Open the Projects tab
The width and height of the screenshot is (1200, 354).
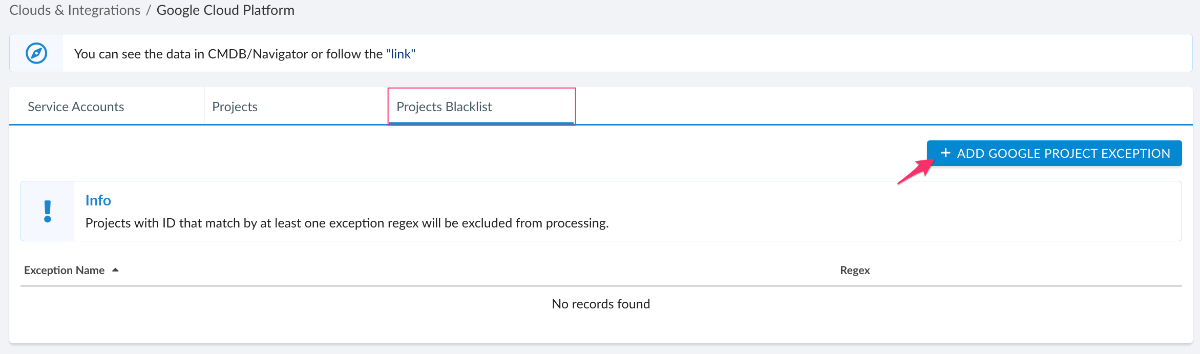pyautogui.click(x=235, y=106)
